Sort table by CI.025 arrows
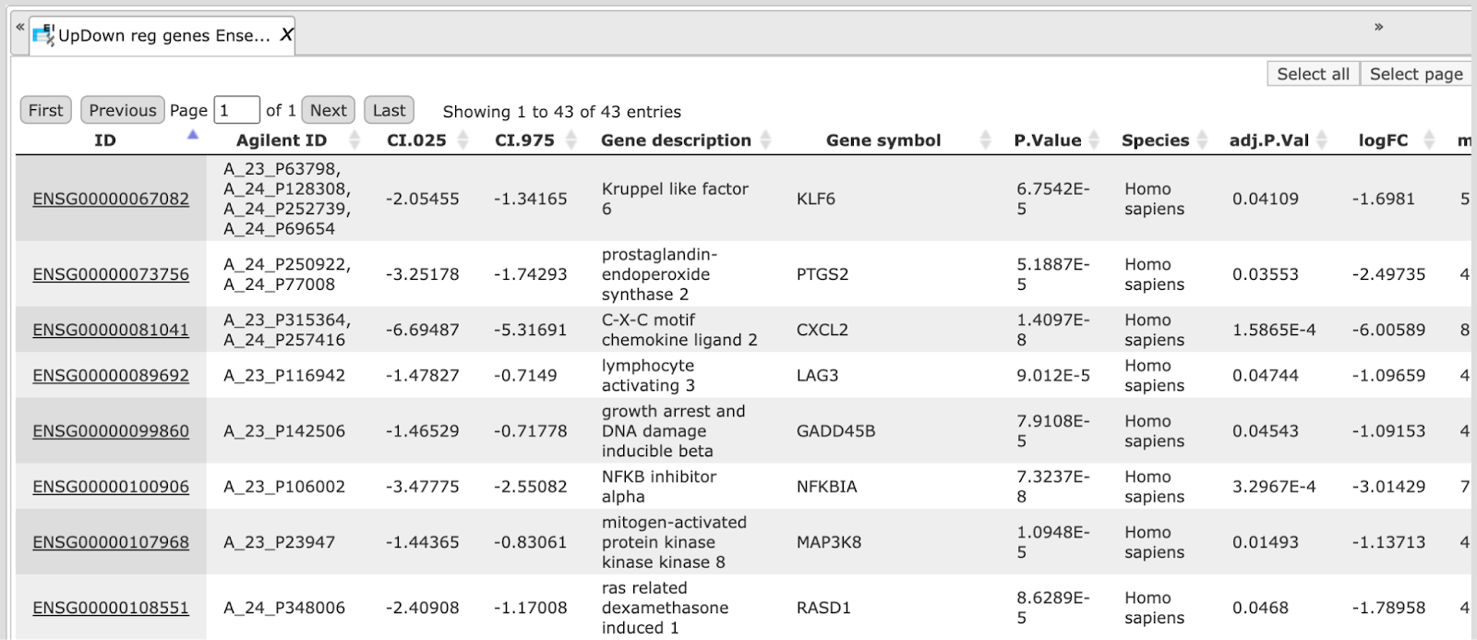 point(463,139)
